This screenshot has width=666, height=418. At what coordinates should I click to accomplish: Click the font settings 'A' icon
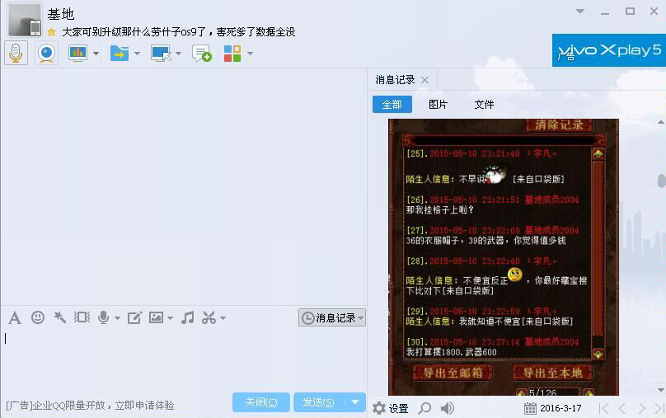pos(14,317)
